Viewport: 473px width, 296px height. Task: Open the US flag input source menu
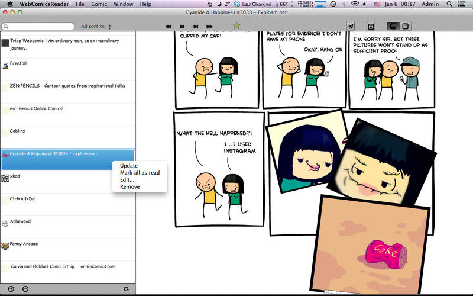click(377, 4)
